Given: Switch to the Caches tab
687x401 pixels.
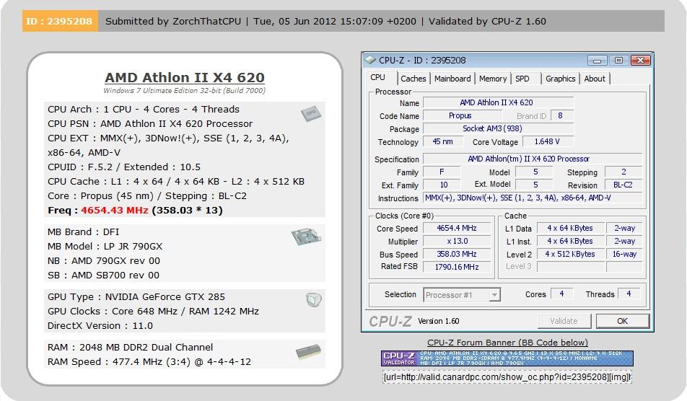Looking at the screenshot, I should pyautogui.click(x=413, y=79).
